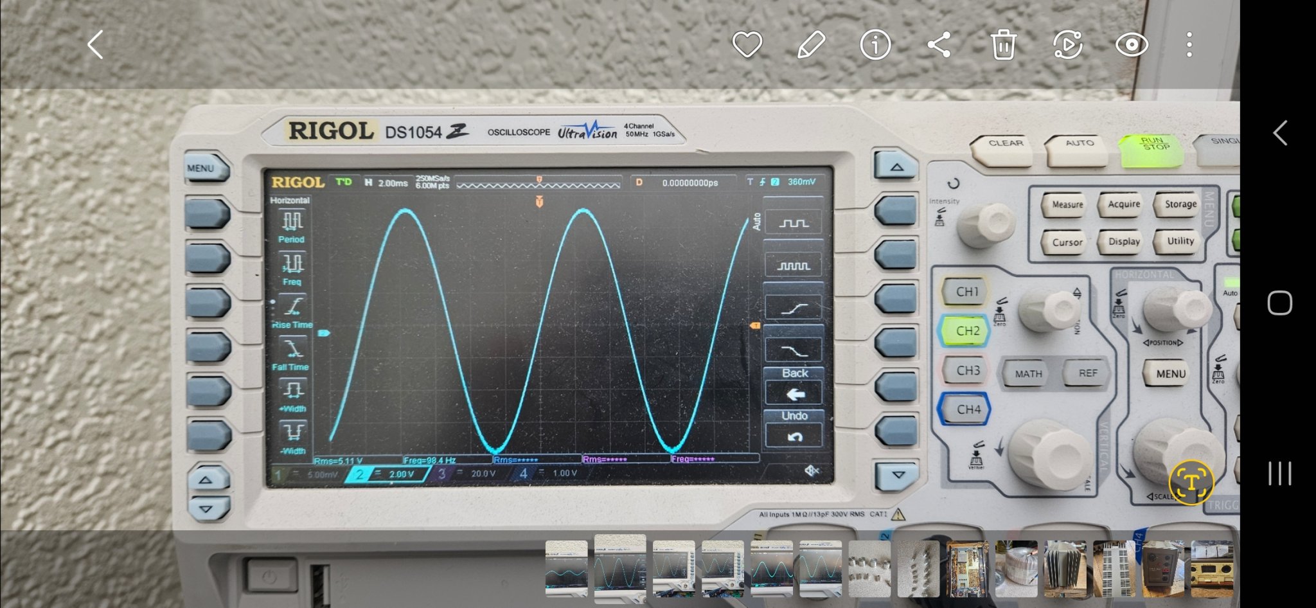Tap the on-screen speaker mute icon
The image size is (1316, 608).
[x=812, y=472]
